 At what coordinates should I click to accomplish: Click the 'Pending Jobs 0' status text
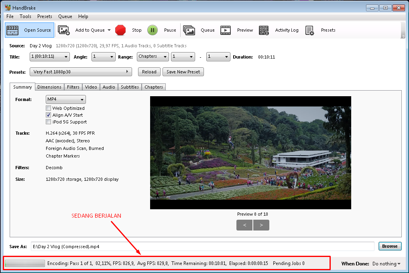pos(289,263)
